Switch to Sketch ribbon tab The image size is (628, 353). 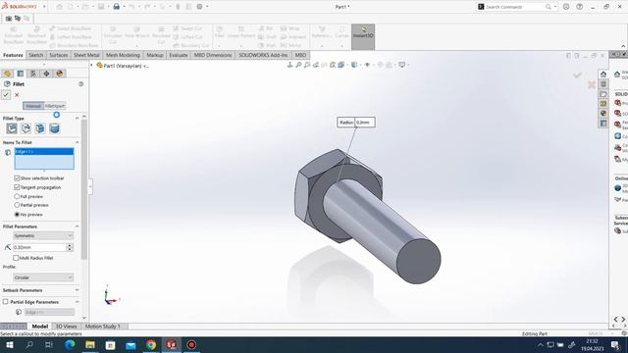(x=35, y=55)
